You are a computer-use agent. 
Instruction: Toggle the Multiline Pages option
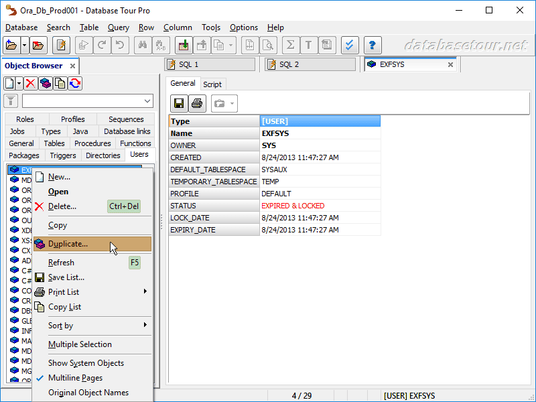click(x=75, y=378)
